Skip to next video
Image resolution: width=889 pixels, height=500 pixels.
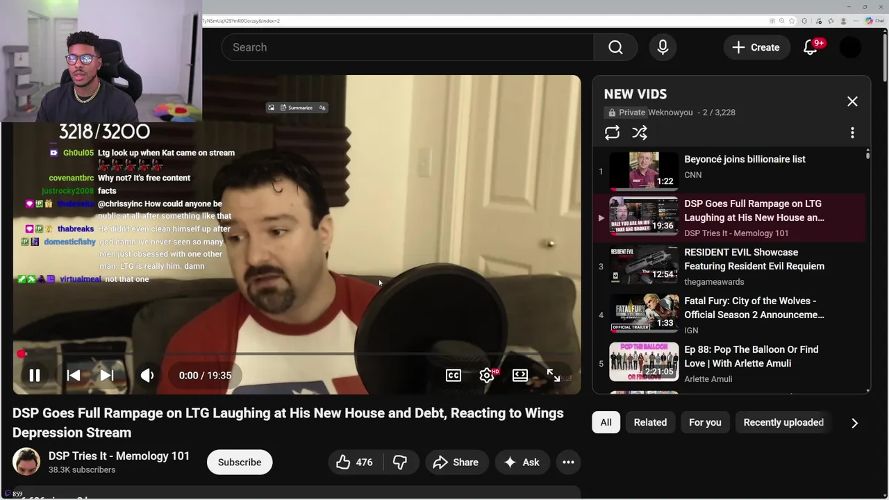point(107,375)
